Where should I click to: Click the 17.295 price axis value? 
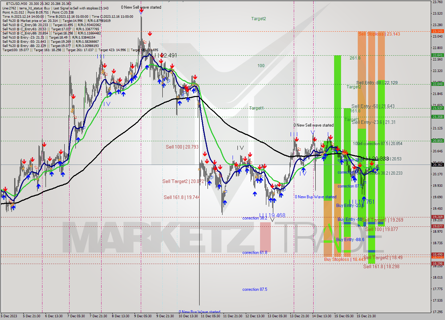click(x=438, y=312)
